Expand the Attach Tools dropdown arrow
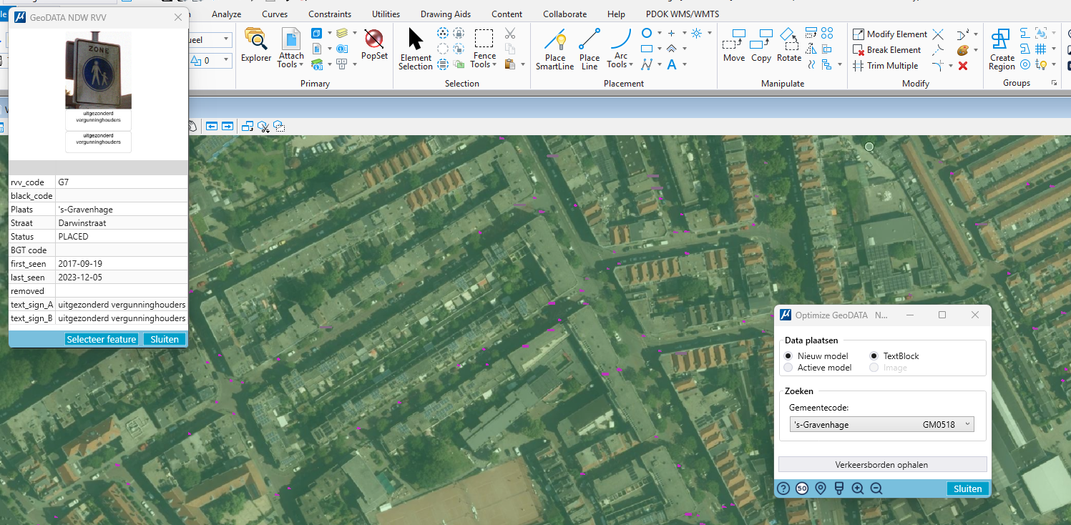 click(302, 65)
